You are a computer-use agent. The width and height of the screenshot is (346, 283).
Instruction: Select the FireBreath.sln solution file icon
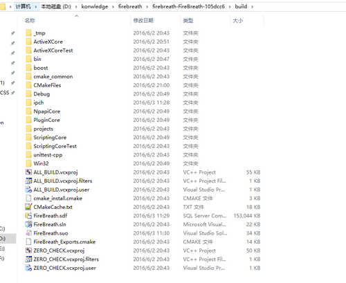pyautogui.click(x=28, y=224)
